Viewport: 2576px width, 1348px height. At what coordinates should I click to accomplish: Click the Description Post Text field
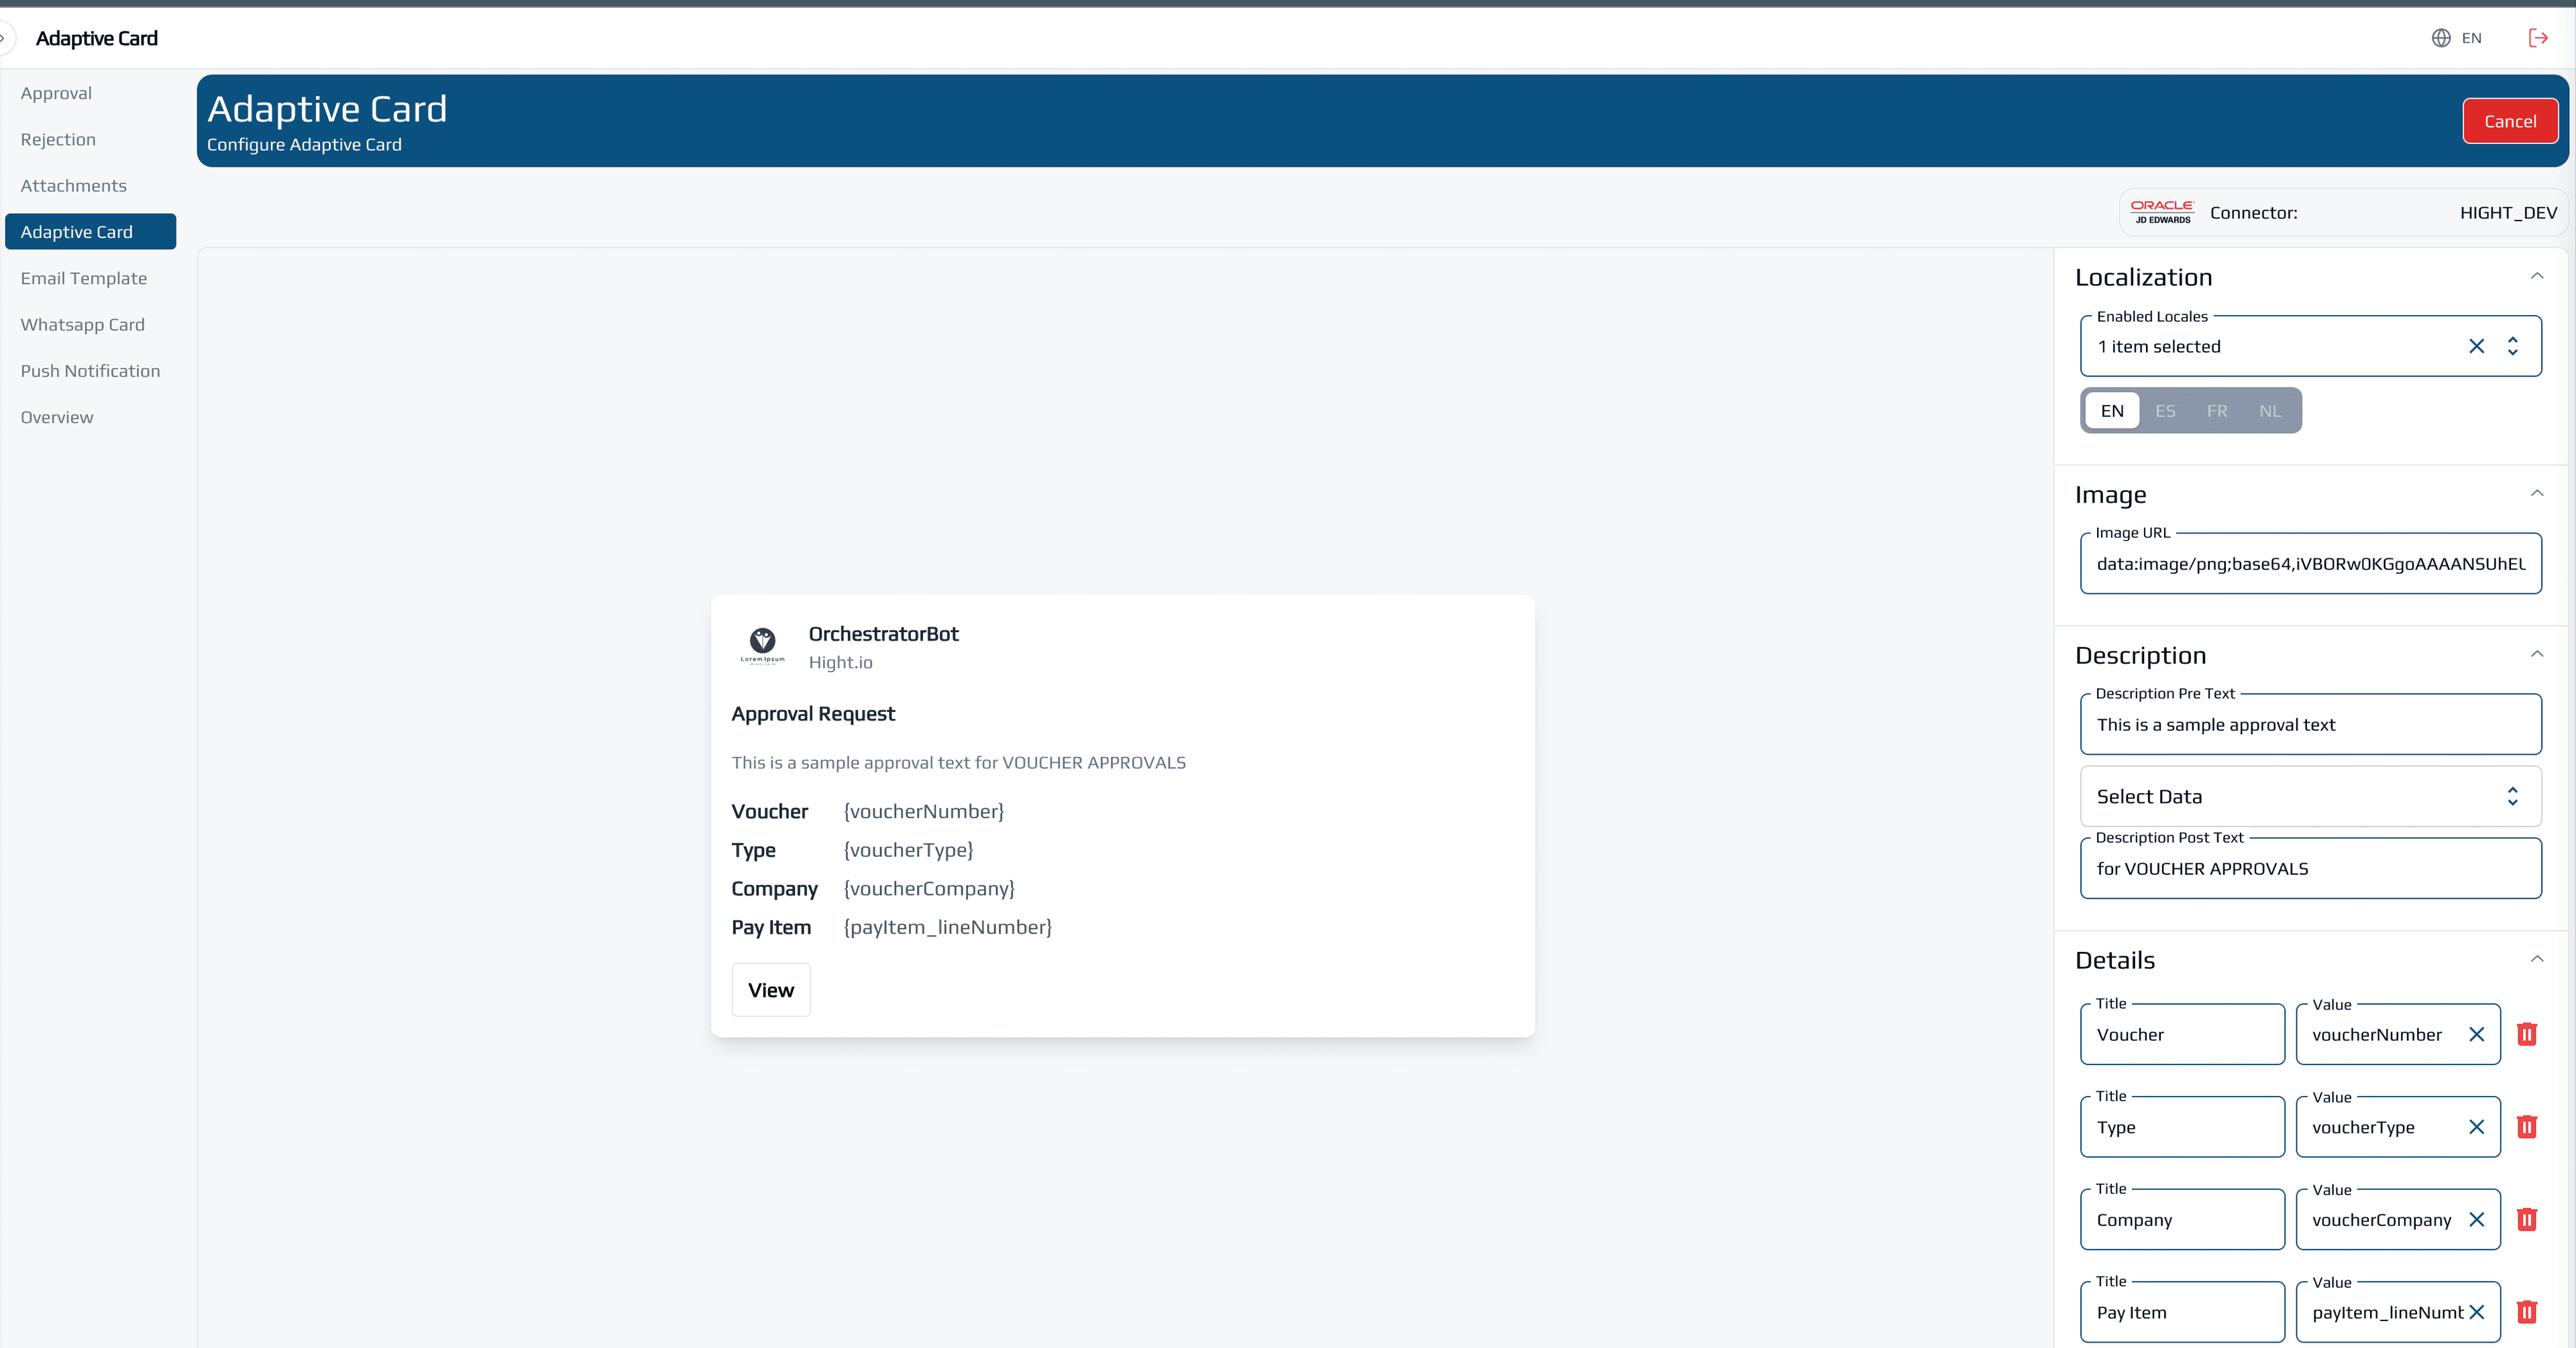[x=2310, y=868]
